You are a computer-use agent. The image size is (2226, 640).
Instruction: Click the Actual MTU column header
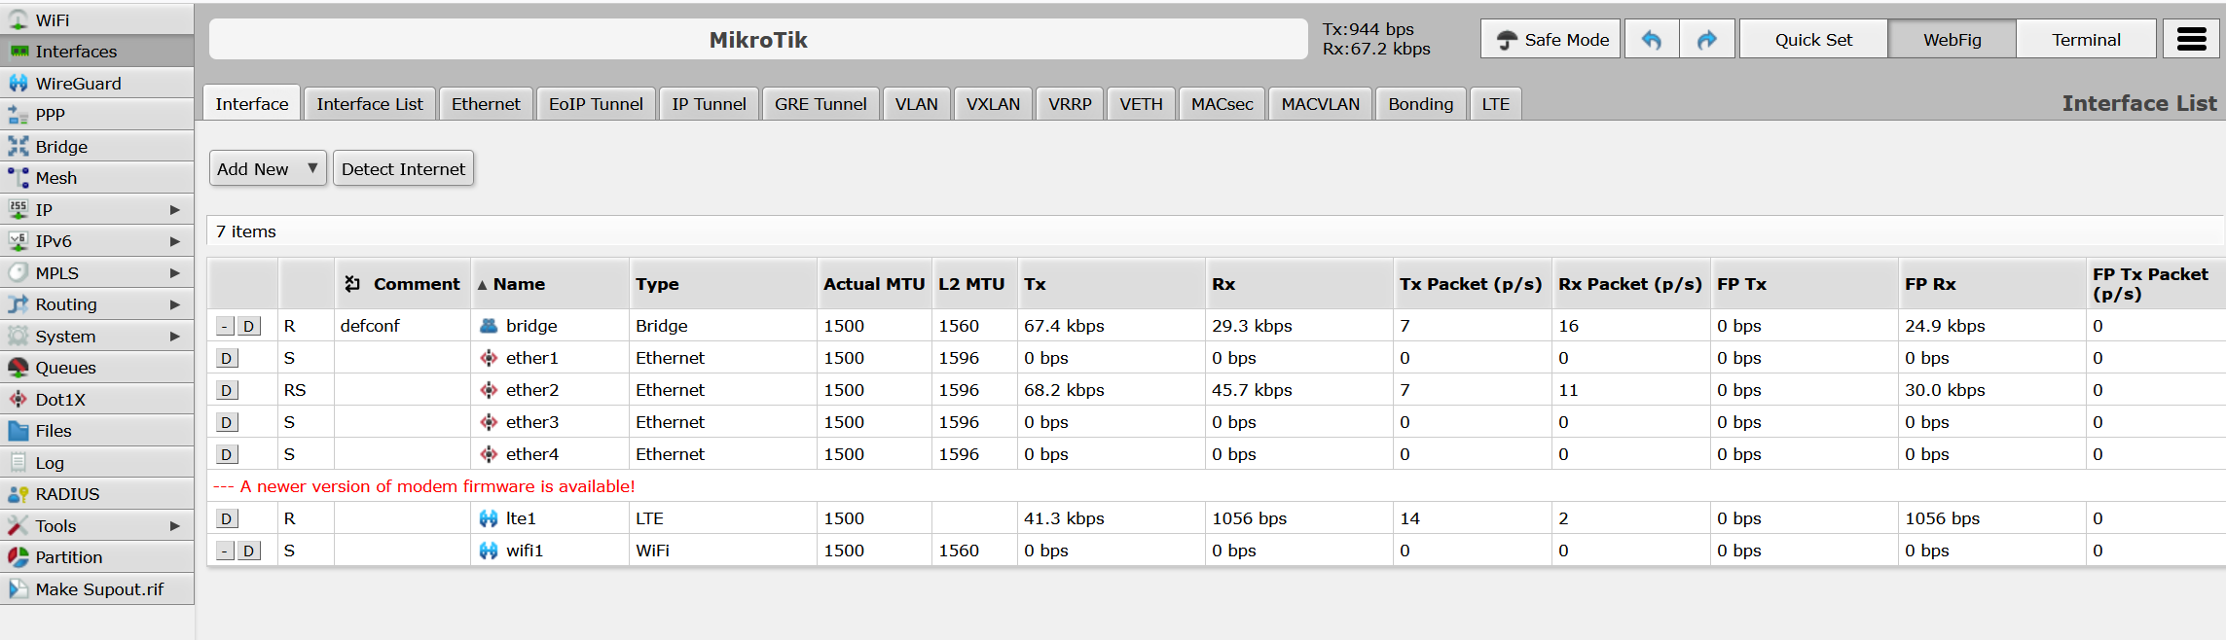pyautogui.click(x=874, y=284)
